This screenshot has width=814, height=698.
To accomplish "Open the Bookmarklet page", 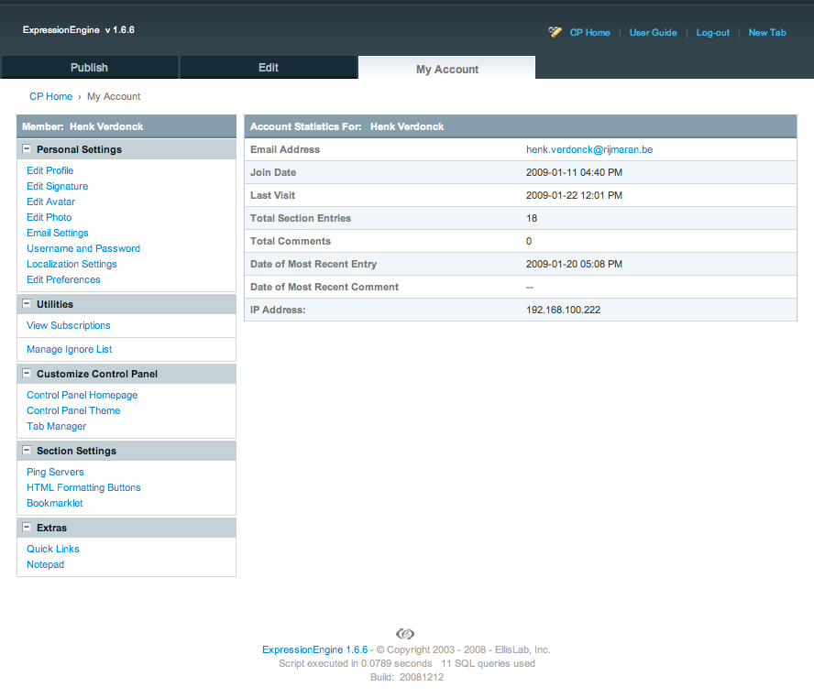I will [x=54, y=503].
